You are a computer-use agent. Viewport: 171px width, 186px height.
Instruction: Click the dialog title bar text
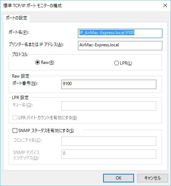(x=32, y=6)
